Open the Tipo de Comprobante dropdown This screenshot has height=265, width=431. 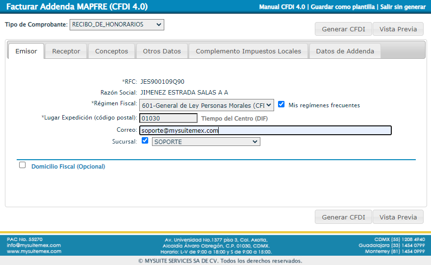pos(117,24)
